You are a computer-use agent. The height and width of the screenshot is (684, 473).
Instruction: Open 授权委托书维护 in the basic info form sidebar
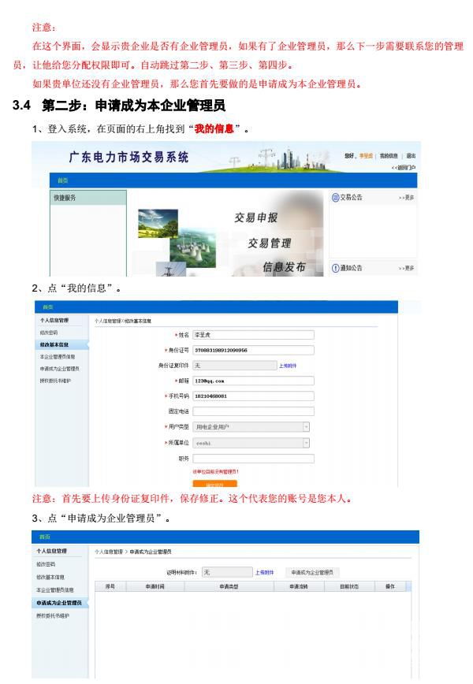(x=55, y=381)
